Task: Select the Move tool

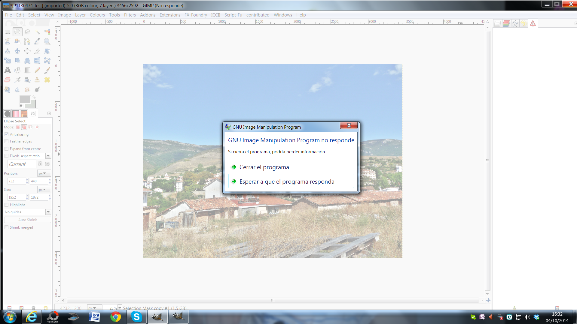Action: click(17, 51)
